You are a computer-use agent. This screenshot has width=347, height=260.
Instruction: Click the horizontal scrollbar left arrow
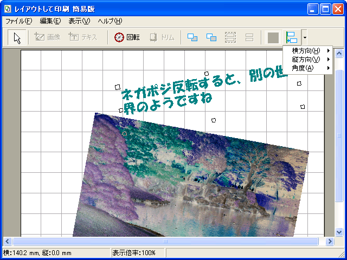pos(7,241)
